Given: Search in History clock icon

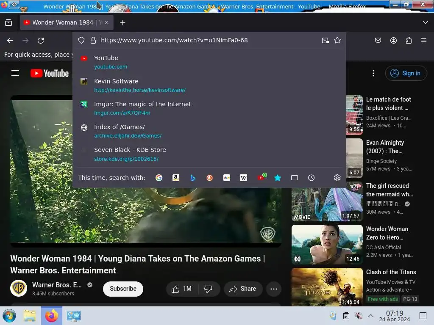Looking at the screenshot, I should point(312,178).
